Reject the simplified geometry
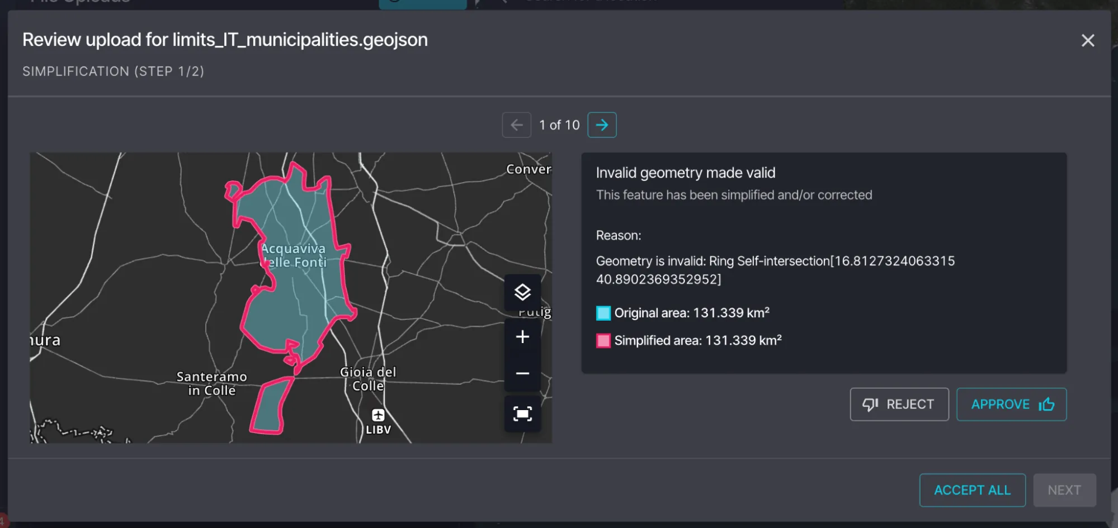1118x528 pixels. click(x=899, y=404)
